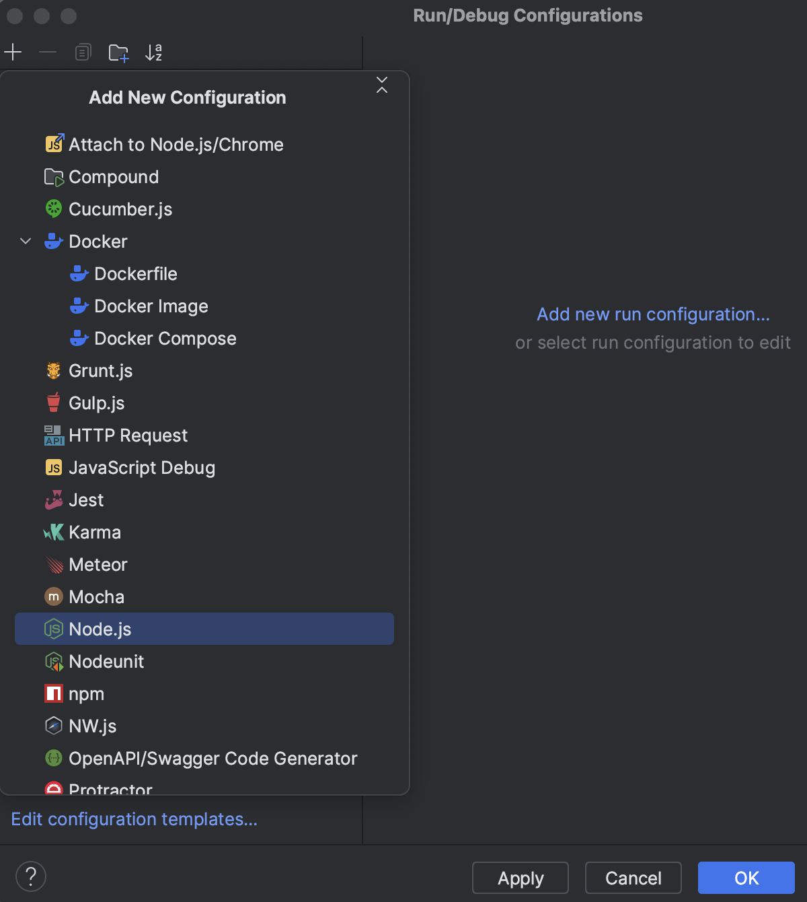Image resolution: width=807 pixels, height=902 pixels.
Task: Choose the Docker Compose configuration
Action: [x=165, y=338]
